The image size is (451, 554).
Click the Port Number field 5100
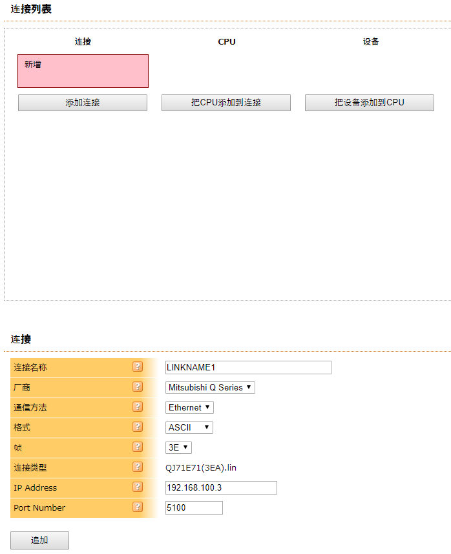[x=194, y=508]
